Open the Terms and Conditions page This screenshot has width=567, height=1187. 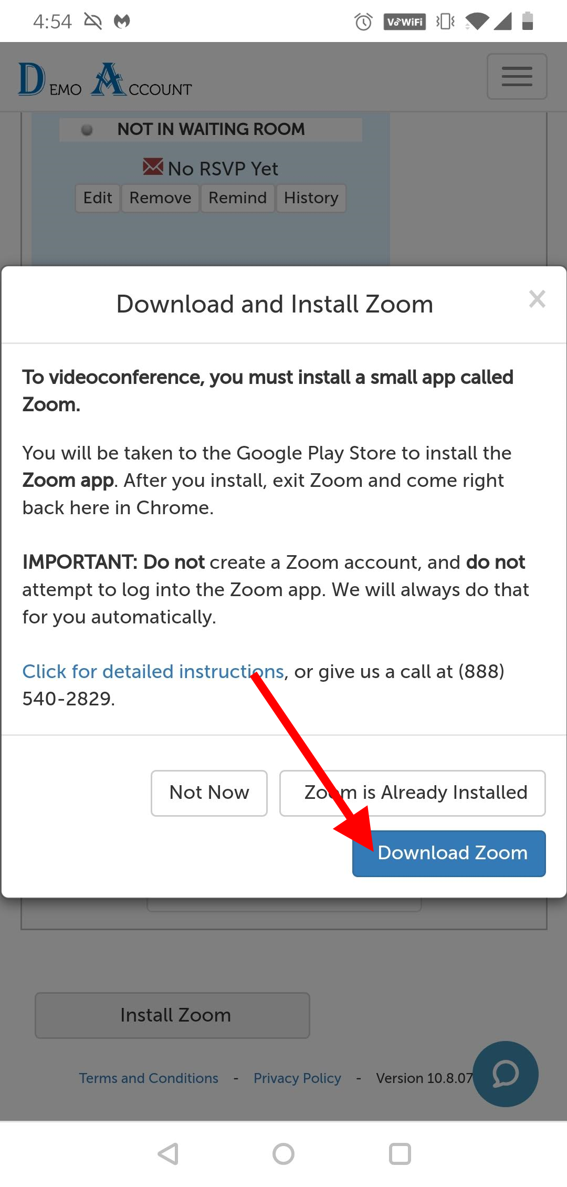(149, 1078)
